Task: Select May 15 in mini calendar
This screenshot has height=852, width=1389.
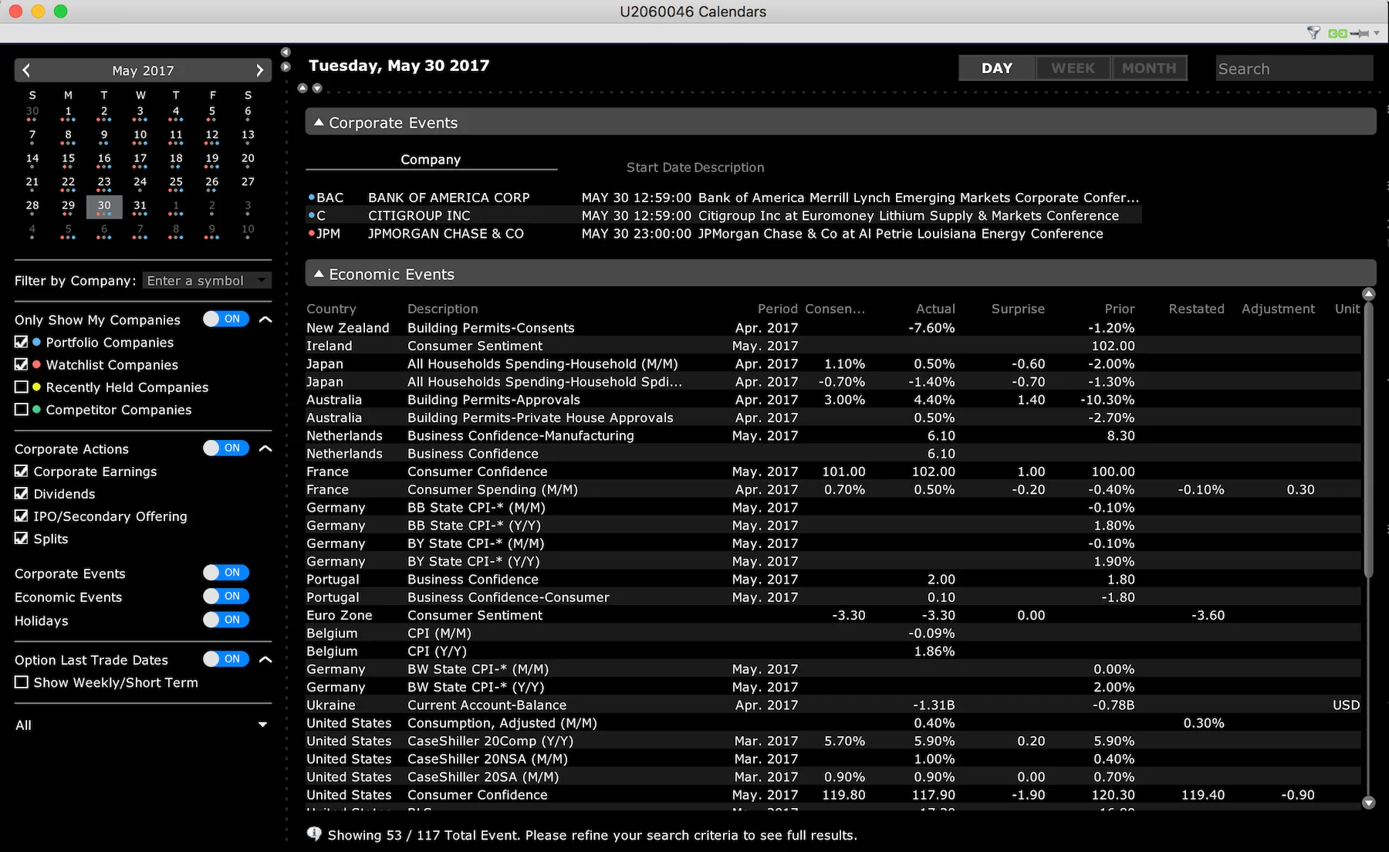Action: (x=68, y=159)
